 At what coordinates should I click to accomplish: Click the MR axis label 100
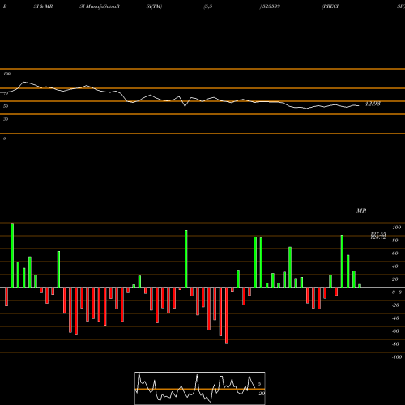coord(396,228)
